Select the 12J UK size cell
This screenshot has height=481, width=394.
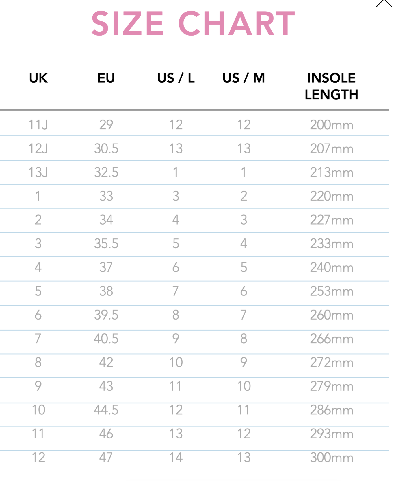pyautogui.click(x=38, y=149)
